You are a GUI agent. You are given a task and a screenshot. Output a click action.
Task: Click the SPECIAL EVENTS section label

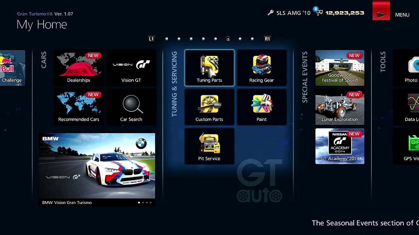[x=305, y=77]
